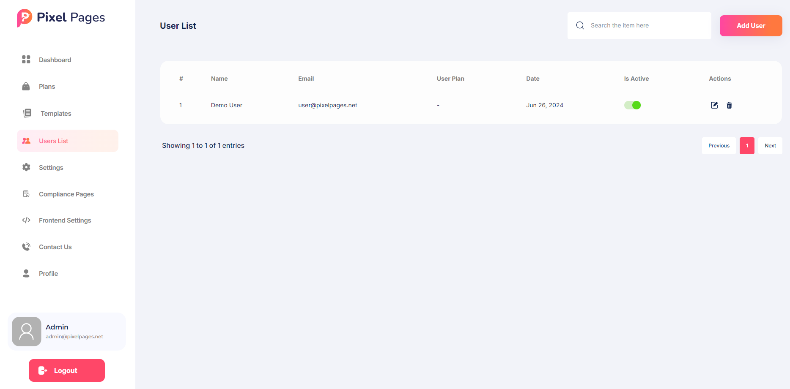Click the Demo User name cell
Viewport: 790px width, 389px height.
226,105
